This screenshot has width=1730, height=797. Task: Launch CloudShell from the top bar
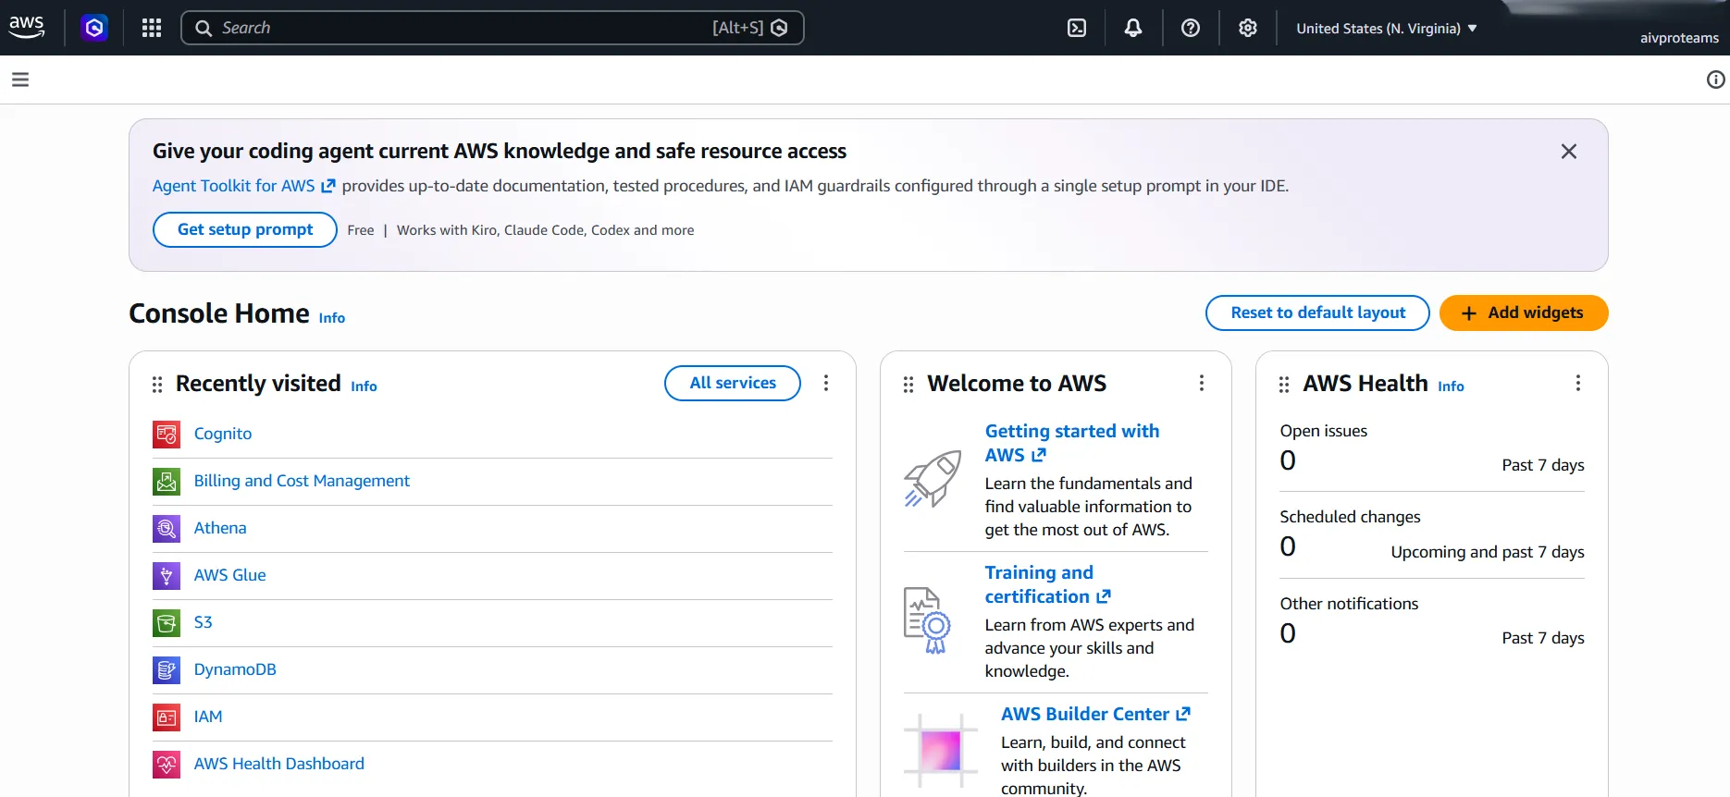[1077, 28]
